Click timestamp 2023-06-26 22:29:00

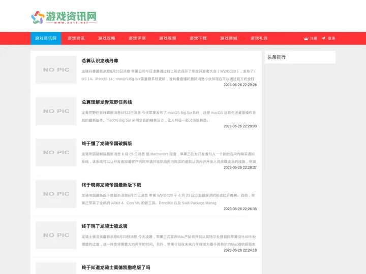pos(240,126)
